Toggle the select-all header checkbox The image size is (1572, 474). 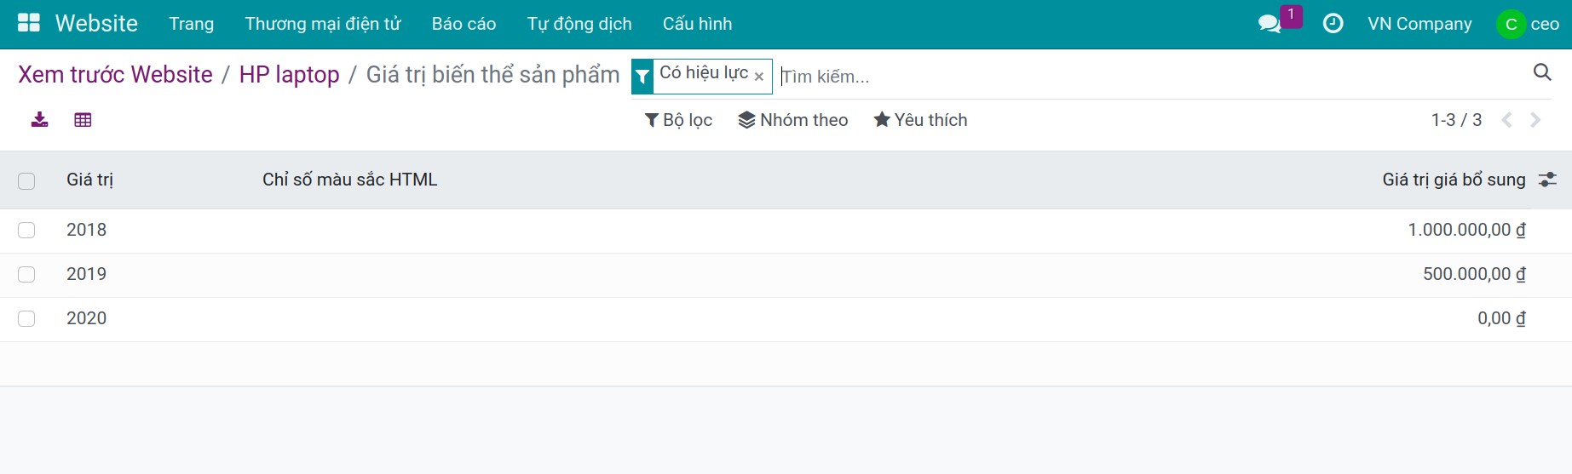pos(26,180)
